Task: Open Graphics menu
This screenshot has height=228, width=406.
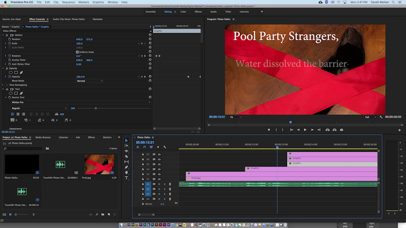Action: 98,2
